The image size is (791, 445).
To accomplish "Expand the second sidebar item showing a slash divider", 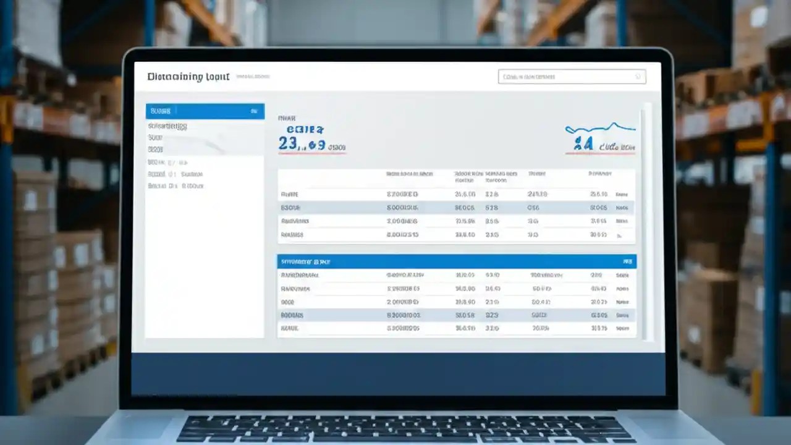I will pyautogui.click(x=179, y=162).
